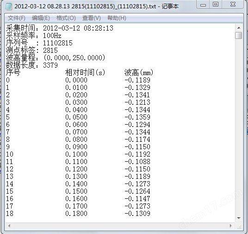
Task: Click relative time value 0.0500
Action: click(x=76, y=117)
